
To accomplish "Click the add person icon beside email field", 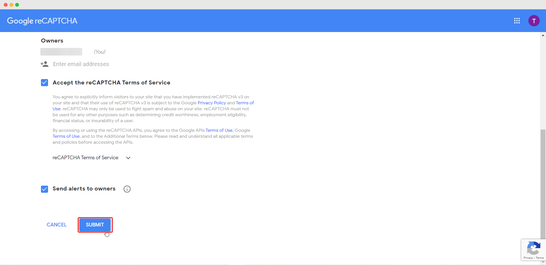I will [x=44, y=64].
